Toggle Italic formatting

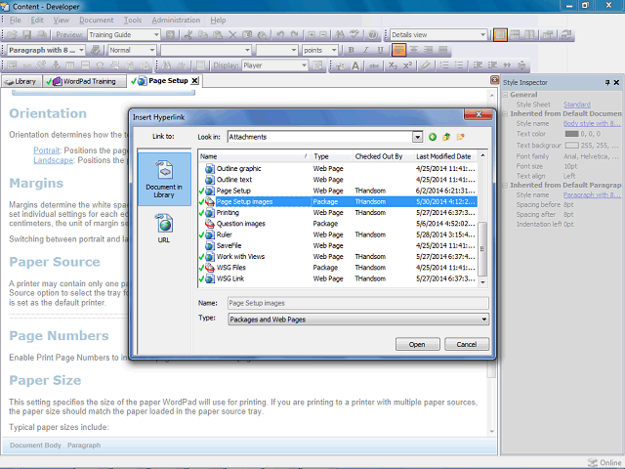click(365, 50)
